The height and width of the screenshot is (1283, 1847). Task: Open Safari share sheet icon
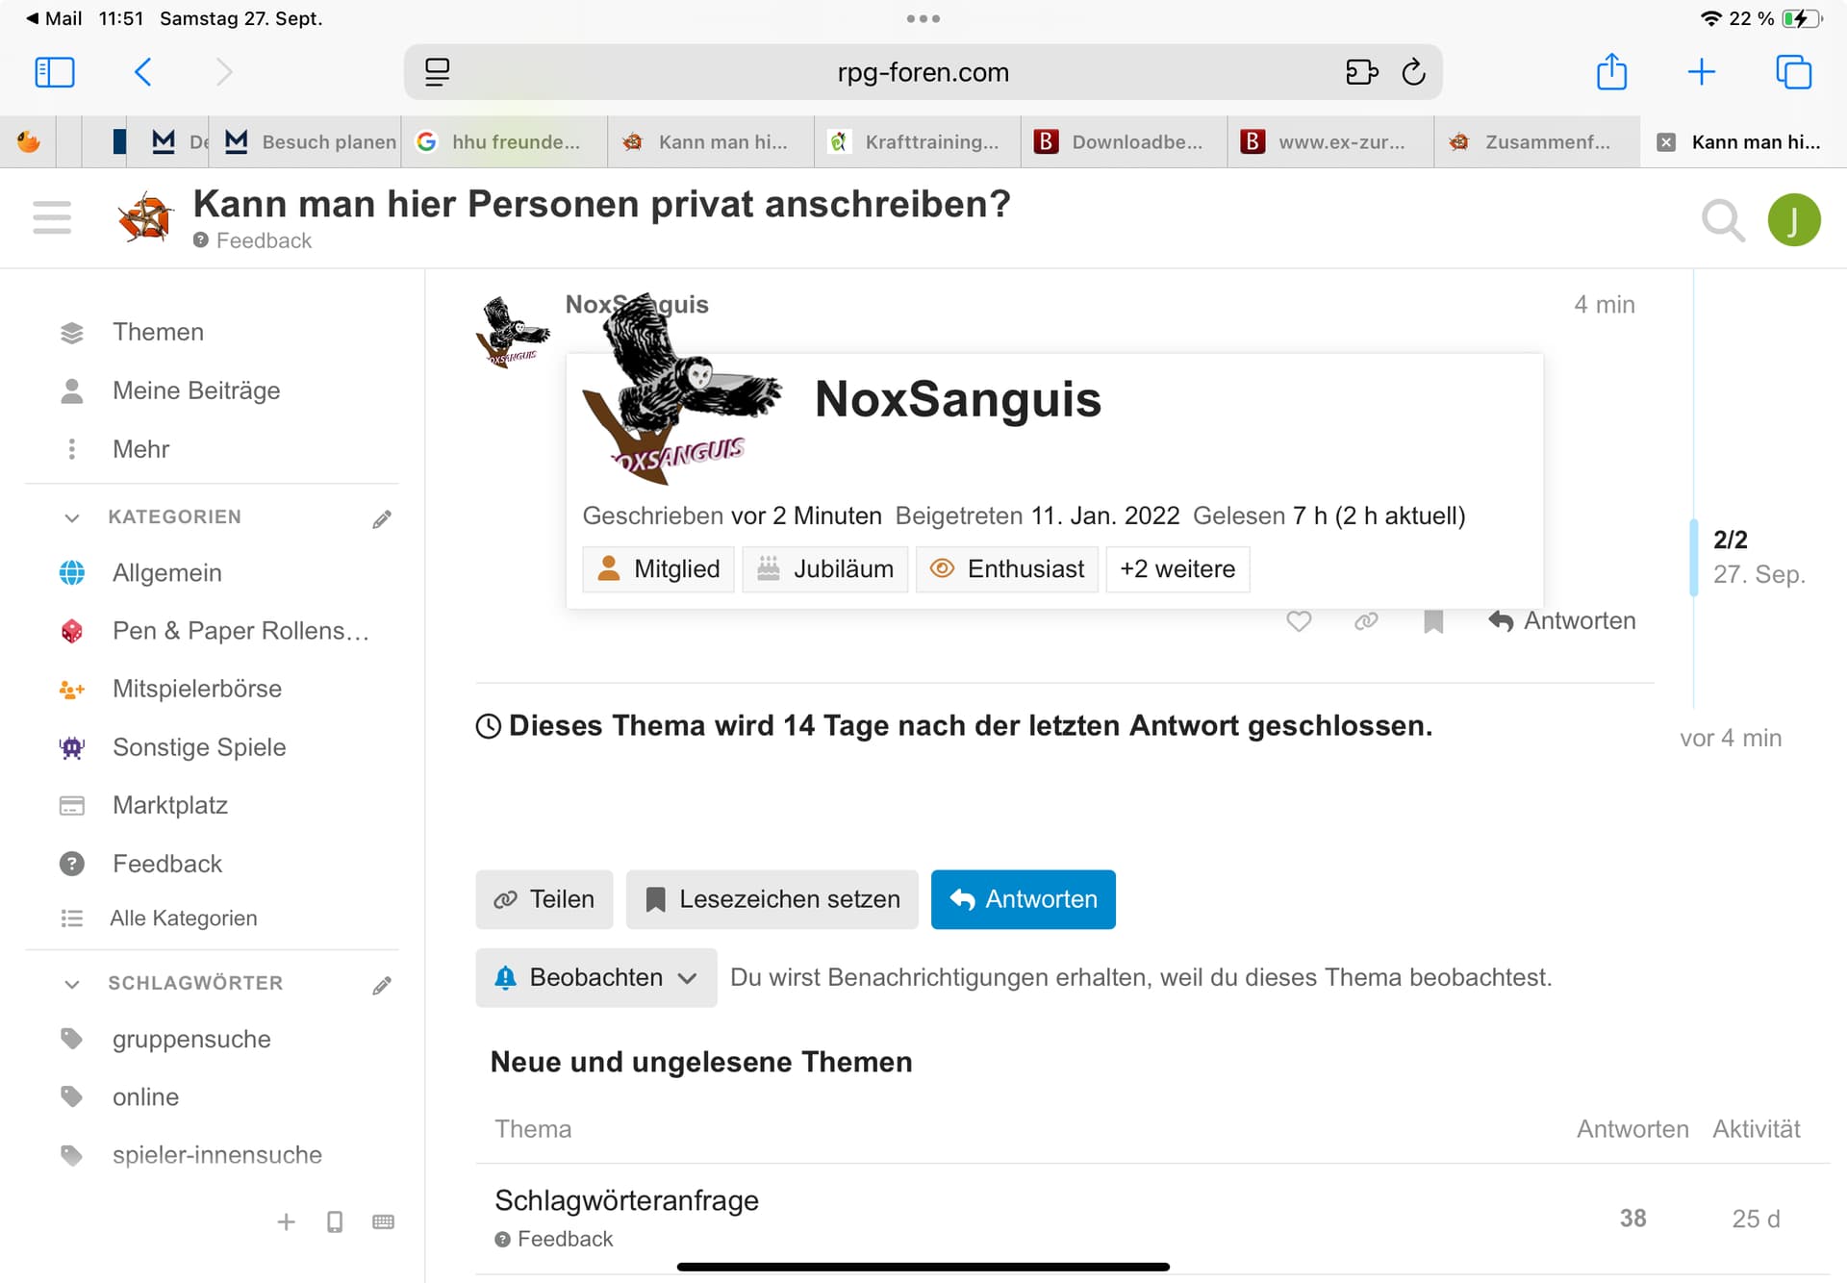click(x=1611, y=72)
